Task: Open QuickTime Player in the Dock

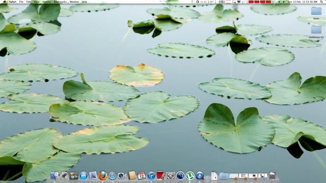Action: 200,176
